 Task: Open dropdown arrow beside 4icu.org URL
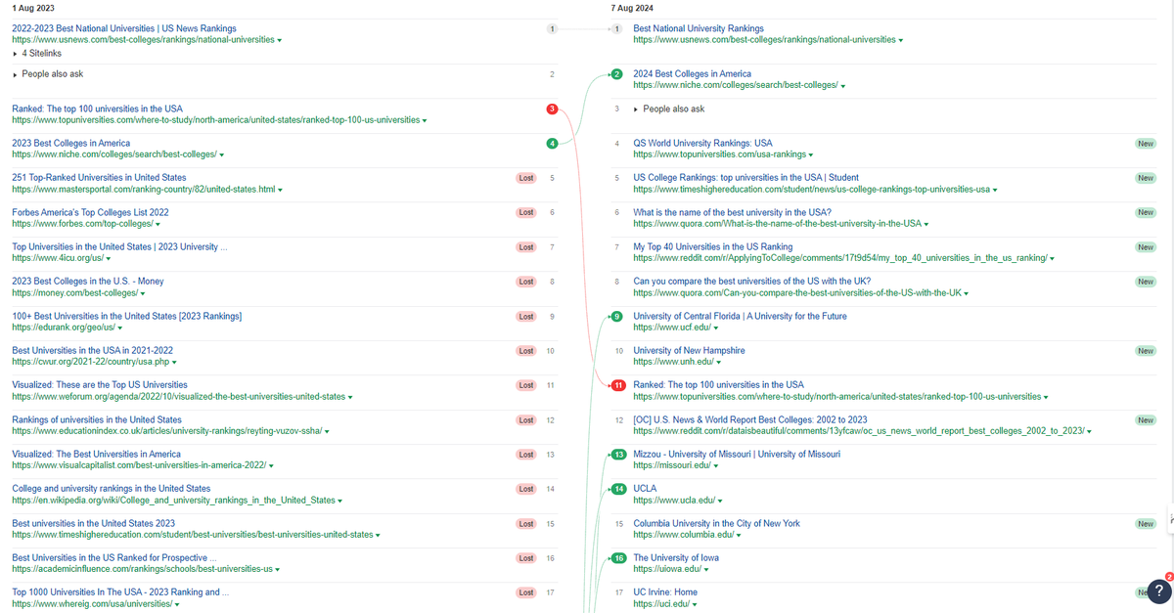click(x=109, y=259)
